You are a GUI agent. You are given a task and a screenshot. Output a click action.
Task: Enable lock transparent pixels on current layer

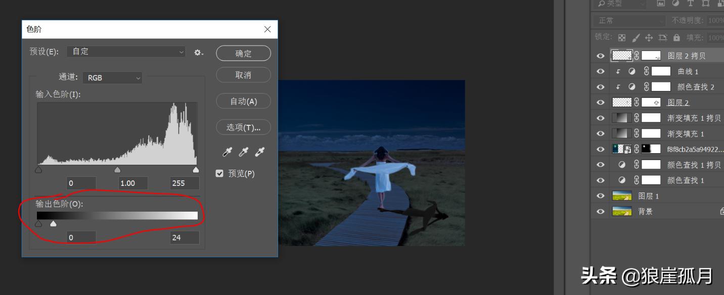(622, 38)
